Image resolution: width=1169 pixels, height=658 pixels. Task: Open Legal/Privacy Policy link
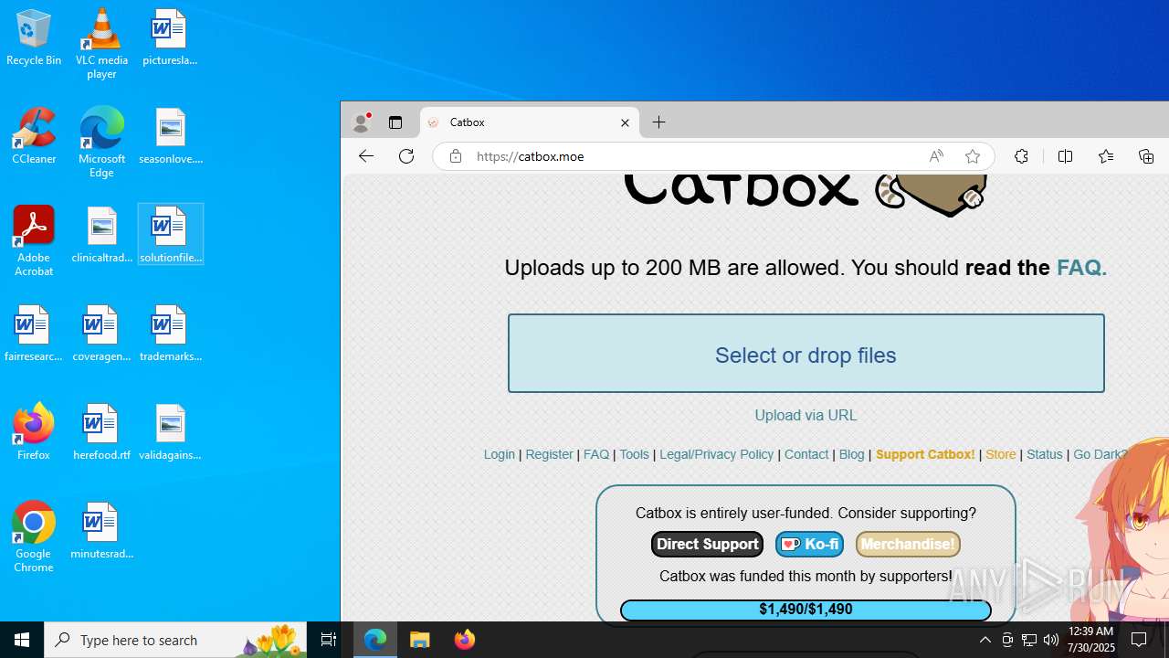[x=716, y=454]
